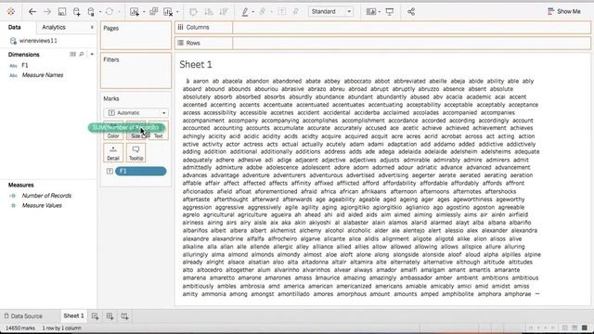Open Dimensions header dropdown menu arrow
Screen dimensions: 594x334
click(92, 54)
